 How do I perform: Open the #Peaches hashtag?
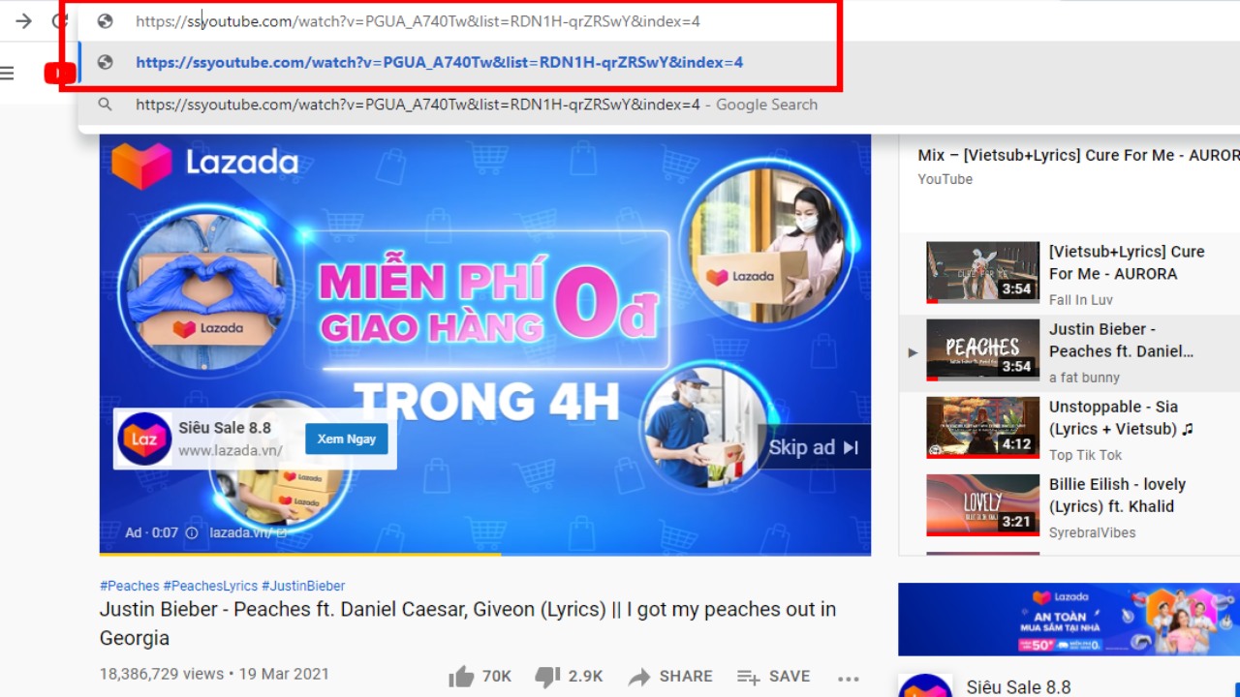tap(130, 586)
